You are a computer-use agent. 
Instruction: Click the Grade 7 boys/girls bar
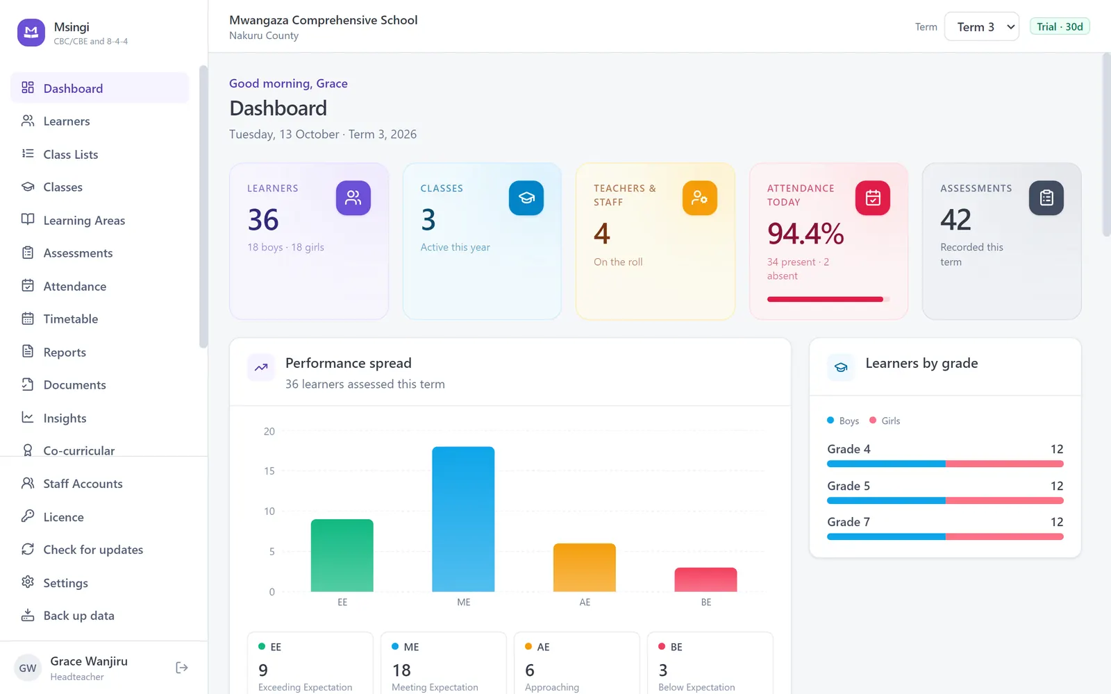pos(945,536)
